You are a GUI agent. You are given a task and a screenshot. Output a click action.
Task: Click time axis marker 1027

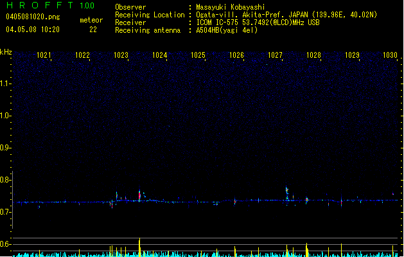pyautogui.click(x=275, y=55)
